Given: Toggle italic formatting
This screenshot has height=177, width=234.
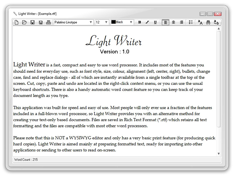Looking at the screenshot, I should pos(147,22).
